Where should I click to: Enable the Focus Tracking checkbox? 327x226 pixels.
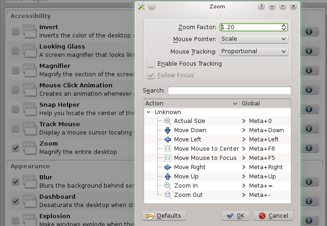151,64
